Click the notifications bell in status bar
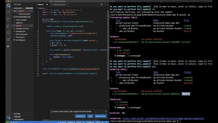 pos(107,122)
